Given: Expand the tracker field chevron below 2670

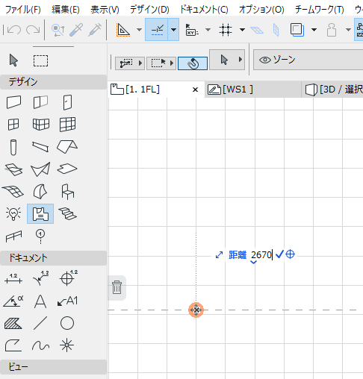Looking at the screenshot, I should tap(253, 262).
